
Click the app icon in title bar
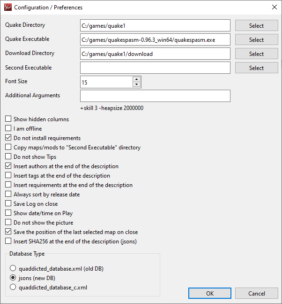(7, 8)
